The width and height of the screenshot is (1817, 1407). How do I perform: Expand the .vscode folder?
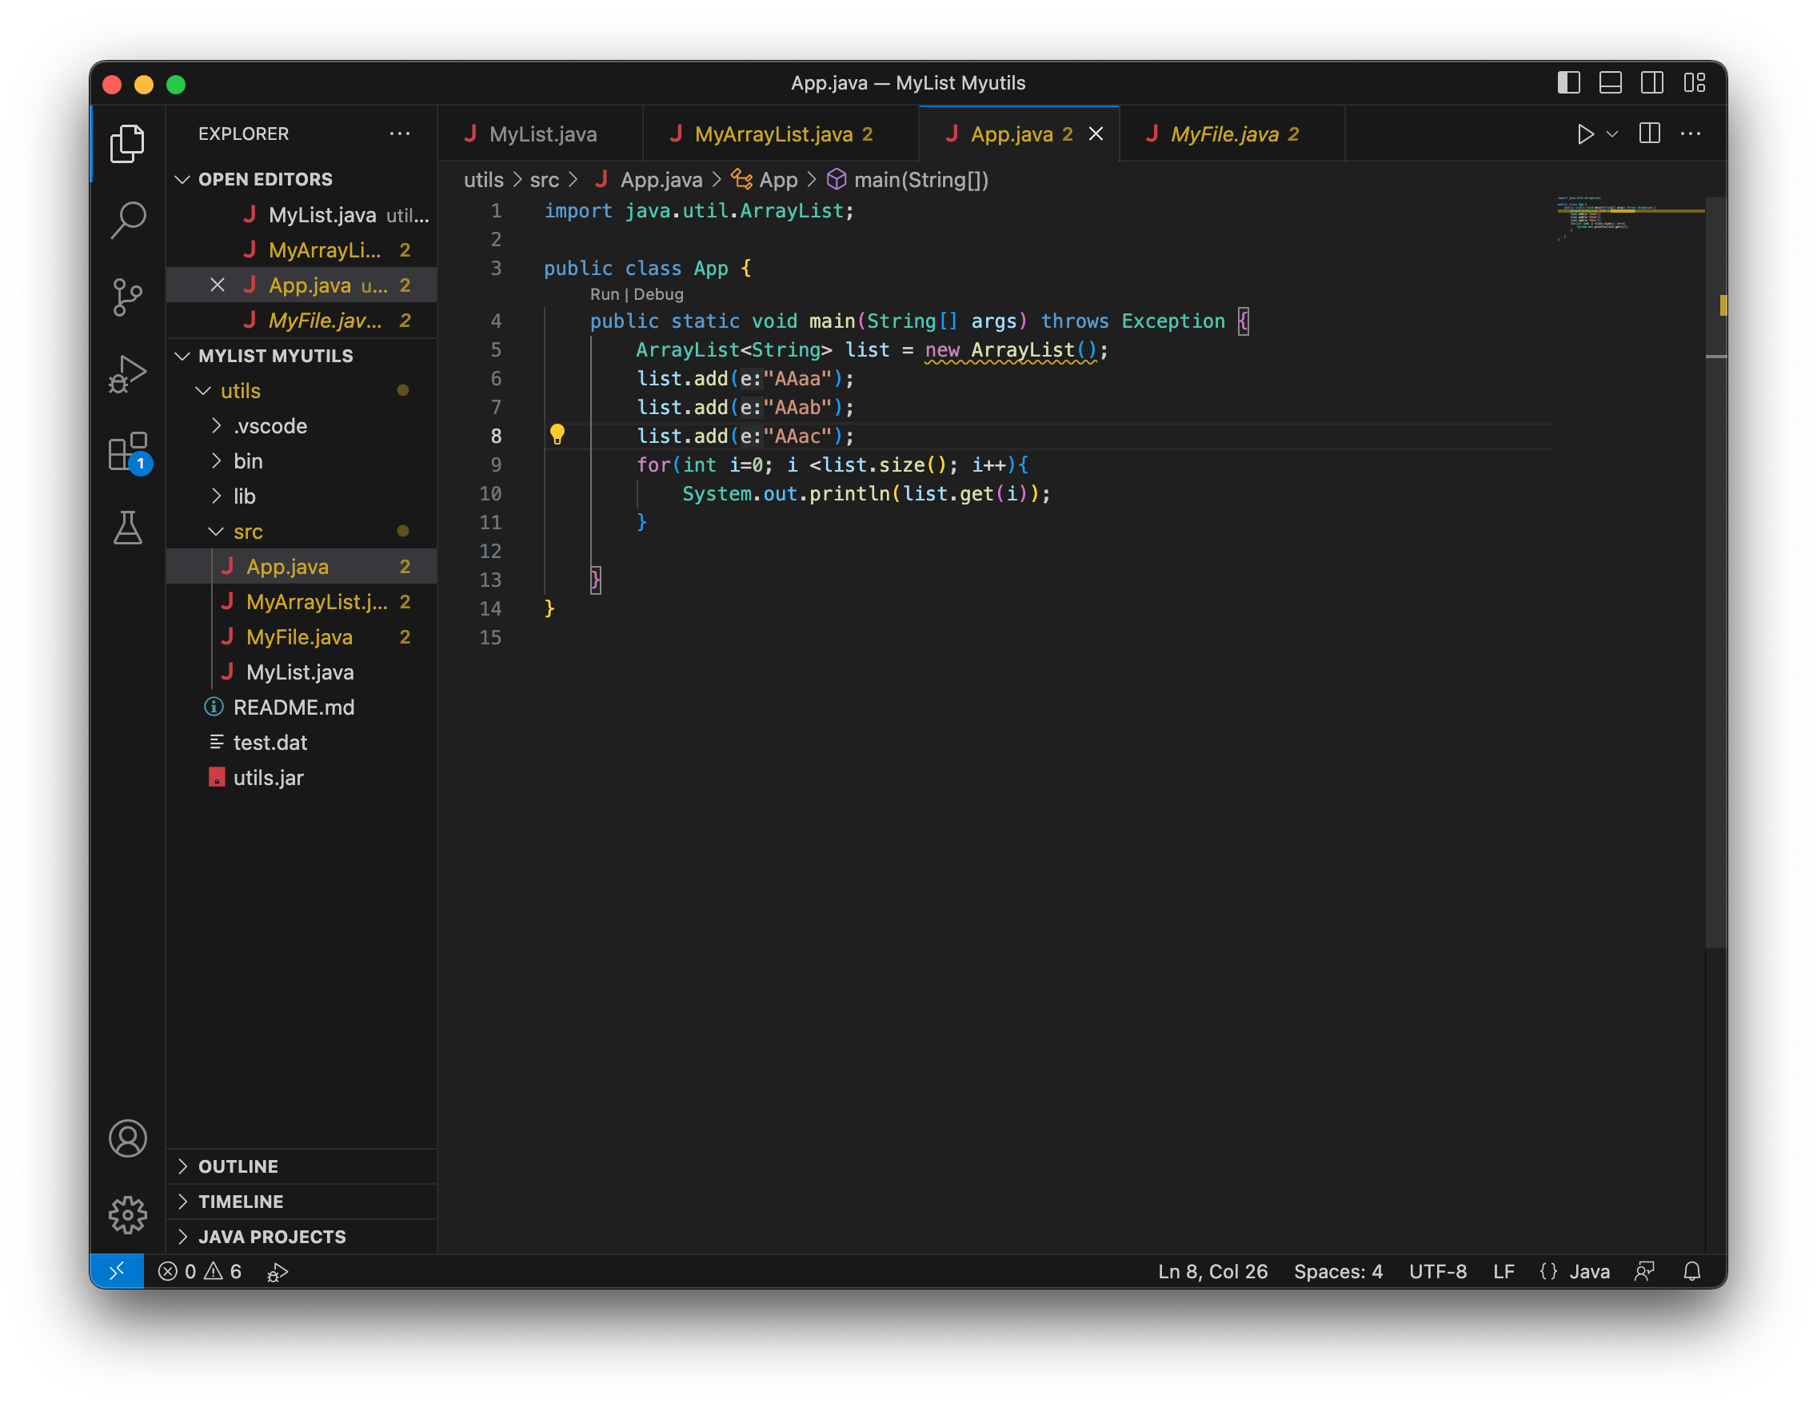302,426
